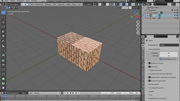Screen dimensions: 180x101
Task: Select the Loop Cut tool
Action: point(3,70)
